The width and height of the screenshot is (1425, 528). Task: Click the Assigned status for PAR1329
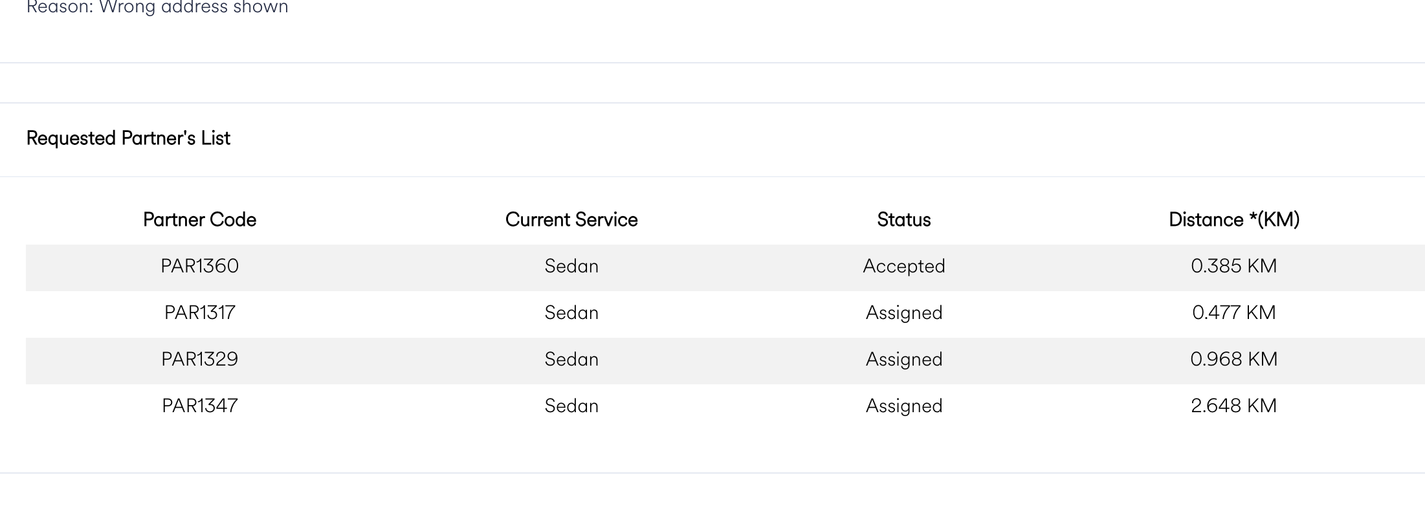903,360
